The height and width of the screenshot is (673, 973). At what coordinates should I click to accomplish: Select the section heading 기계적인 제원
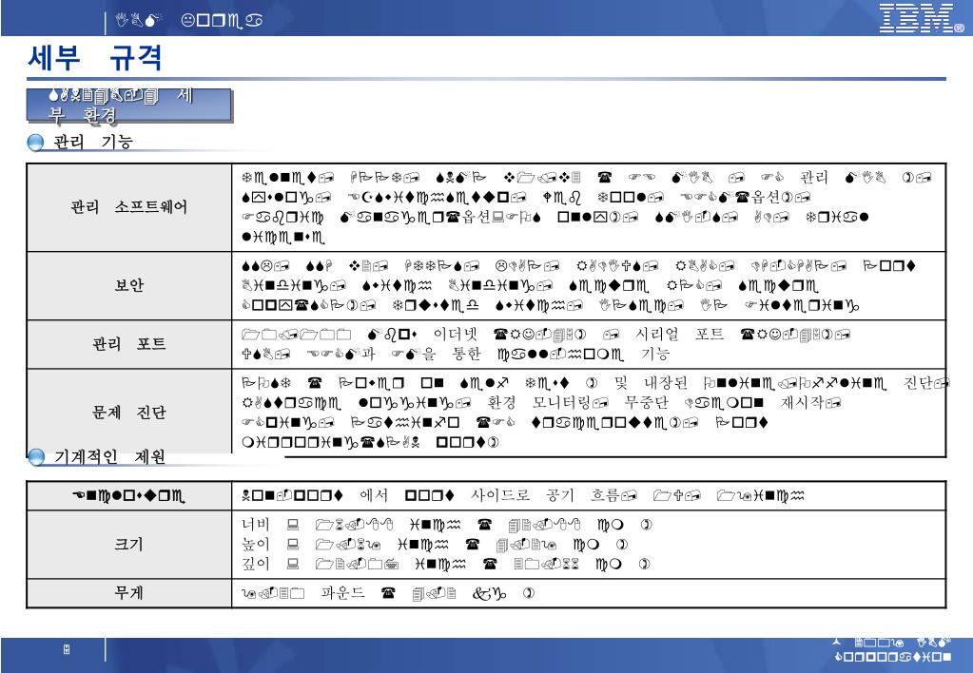109,456
